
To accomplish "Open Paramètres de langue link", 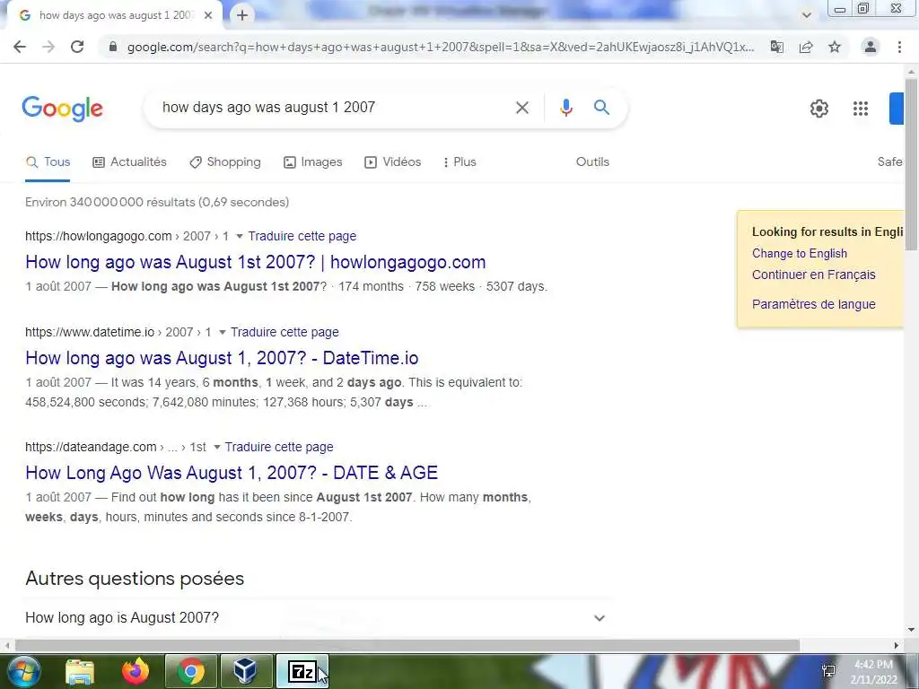I will [x=813, y=304].
